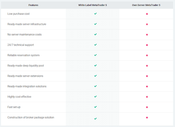Click green checkmark for No server maintenance costs
This screenshot has width=175, height=127.
click(95, 34)
